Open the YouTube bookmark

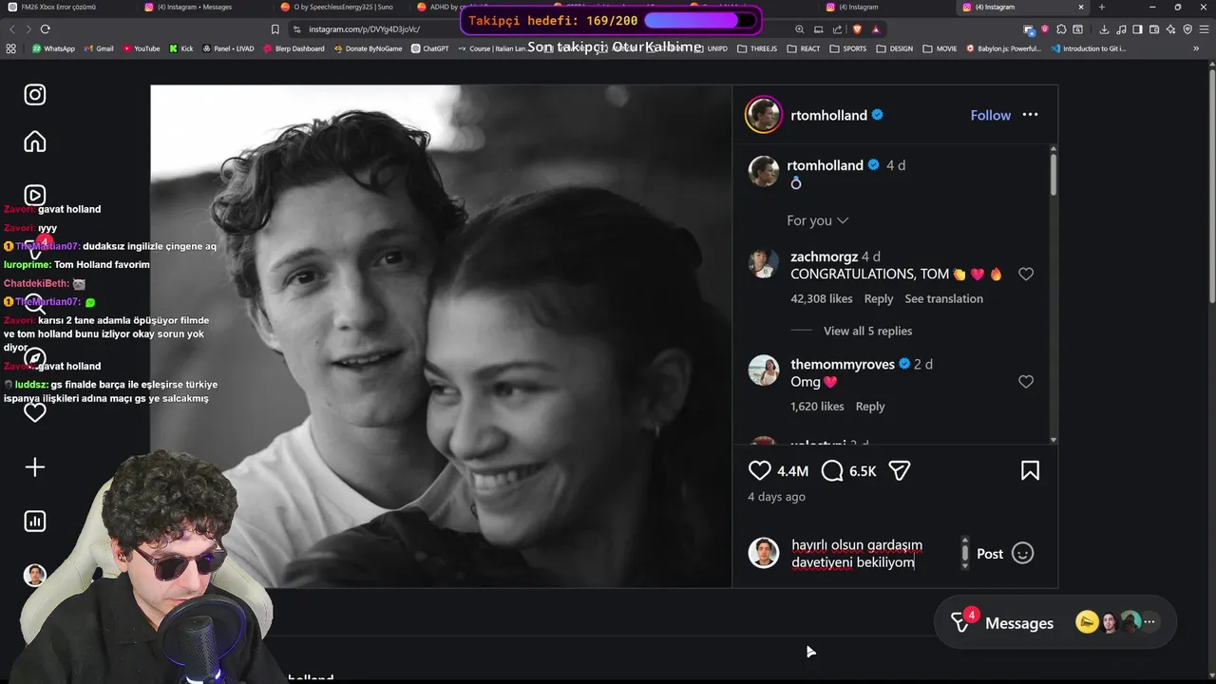point(141,48)
